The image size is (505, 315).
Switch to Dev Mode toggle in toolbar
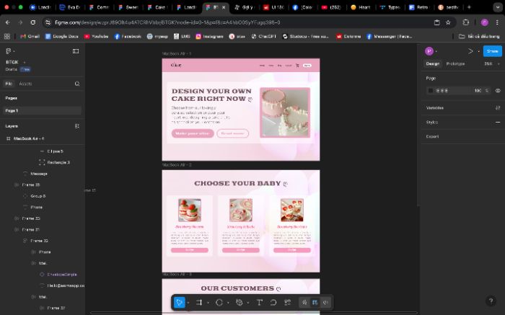point(325,303)
